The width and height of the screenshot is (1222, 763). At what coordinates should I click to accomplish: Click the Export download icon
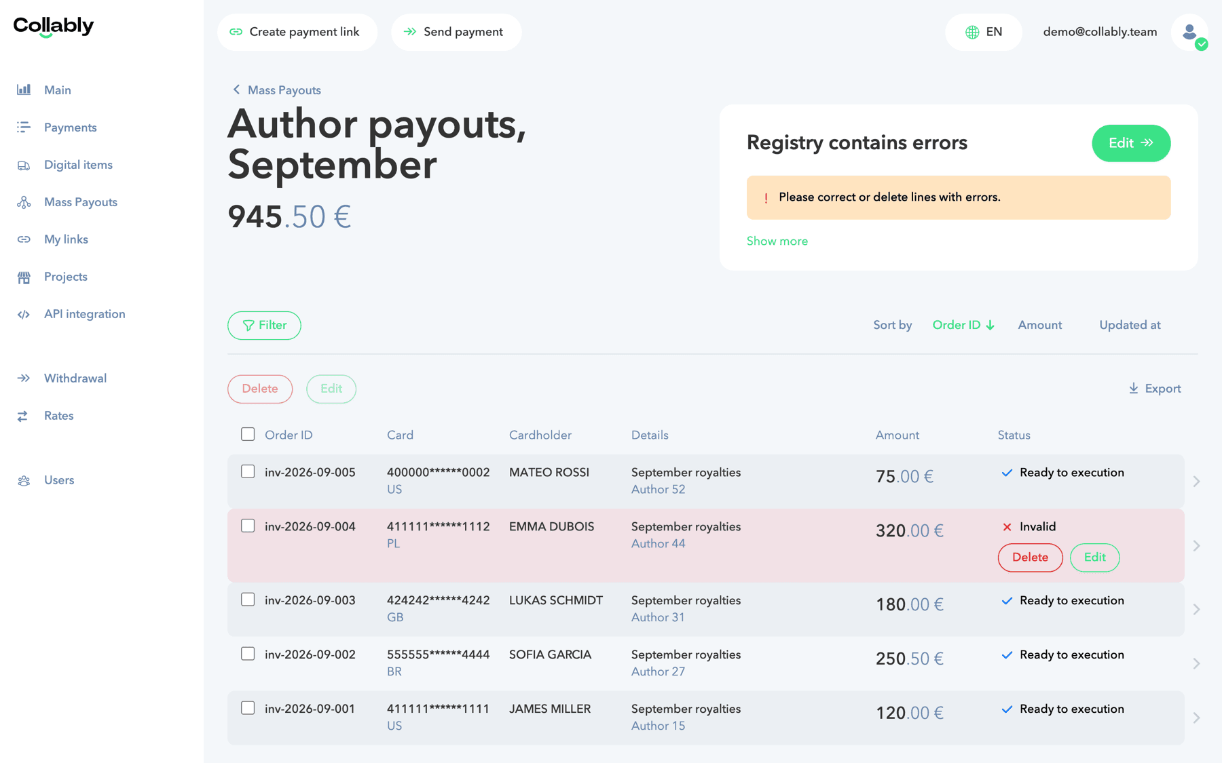tap(1133, 388)
